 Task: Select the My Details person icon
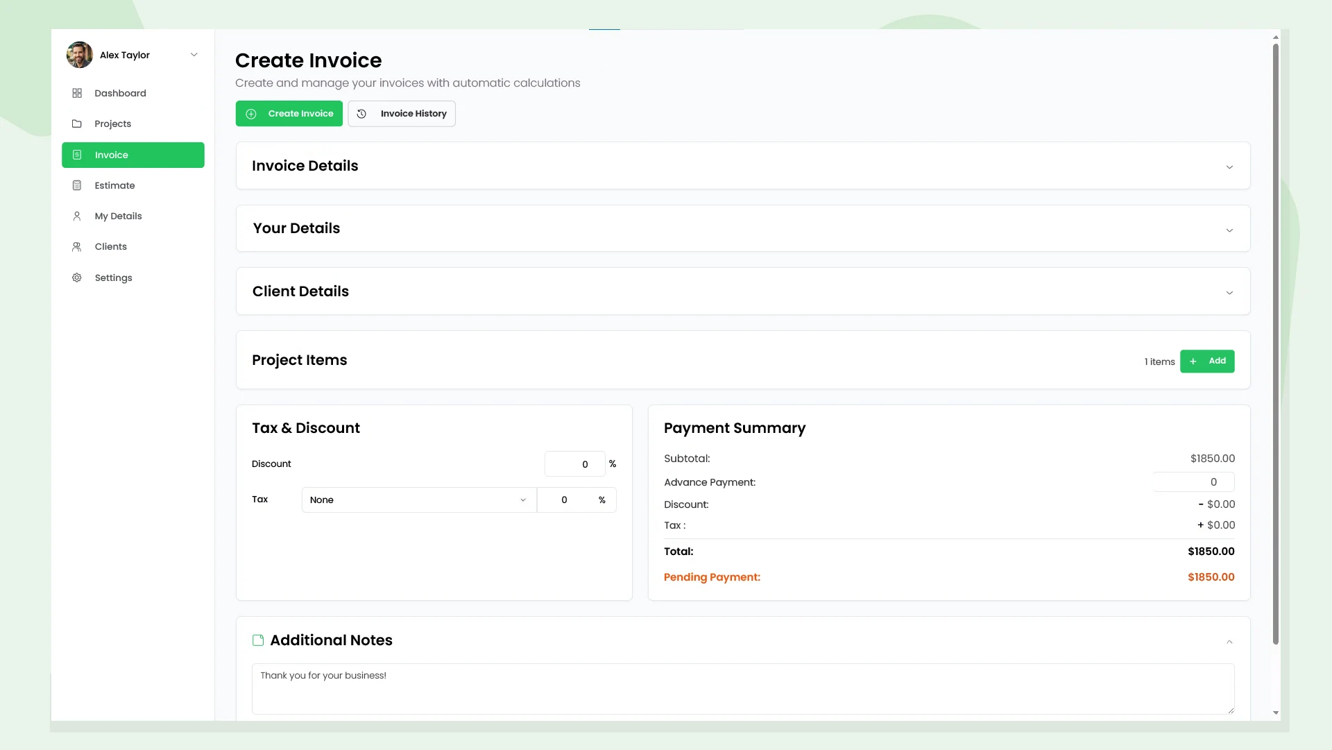pos(76,216)
